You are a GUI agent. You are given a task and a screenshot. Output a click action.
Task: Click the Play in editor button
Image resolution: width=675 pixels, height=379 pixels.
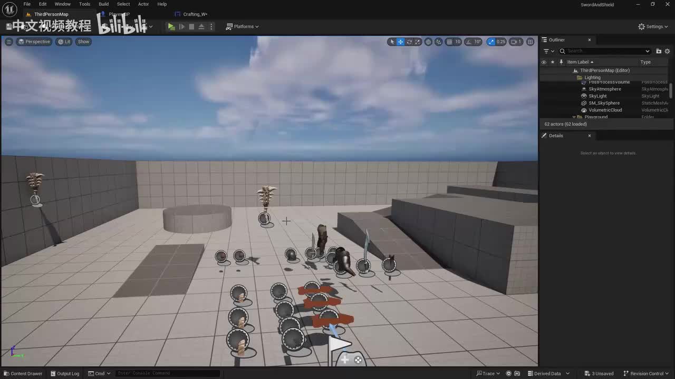171,26
